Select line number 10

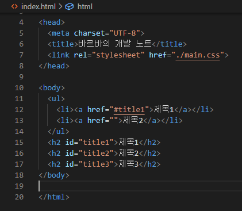pos(19,88)
